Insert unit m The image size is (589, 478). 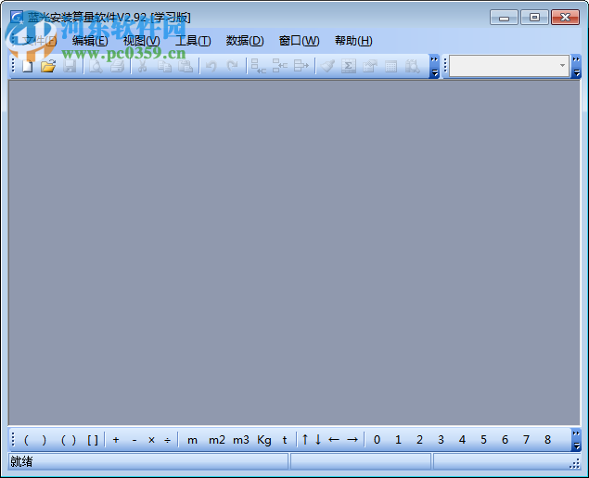[x=192, y=440]
